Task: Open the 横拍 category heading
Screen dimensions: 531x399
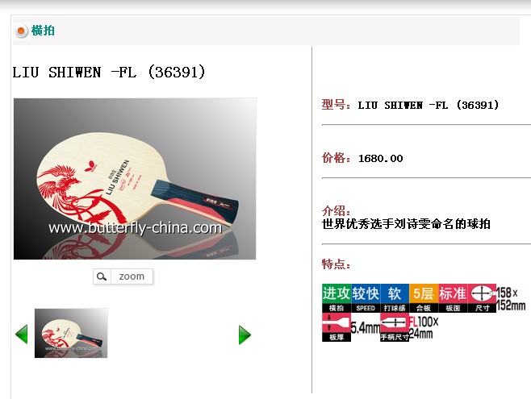Action: pos(43,31)
